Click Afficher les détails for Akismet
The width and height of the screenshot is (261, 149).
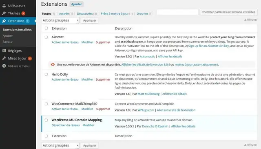click(170, 57)
